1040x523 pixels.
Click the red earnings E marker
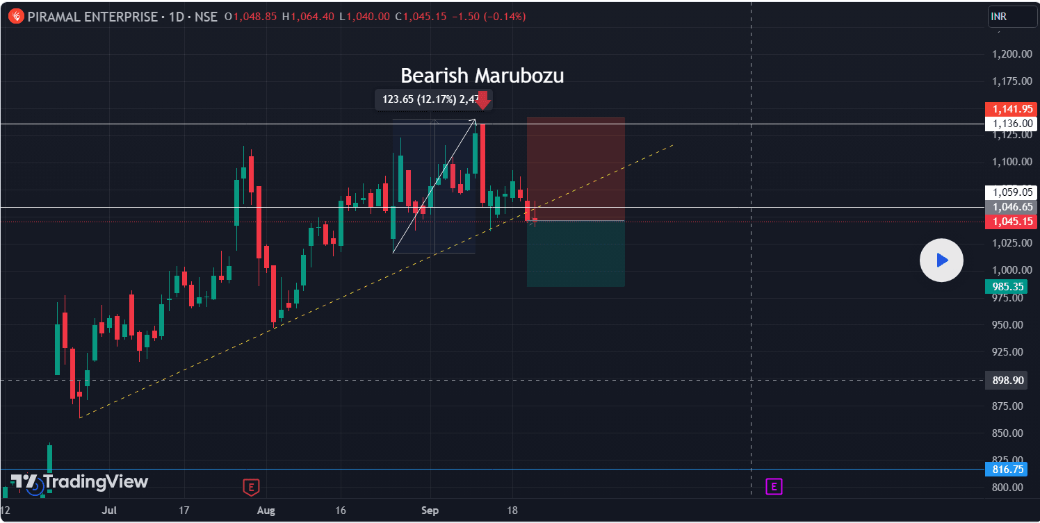click(x=251, y=487)
